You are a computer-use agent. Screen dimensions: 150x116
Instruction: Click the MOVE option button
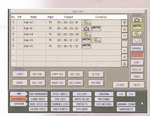pos(20,83)
